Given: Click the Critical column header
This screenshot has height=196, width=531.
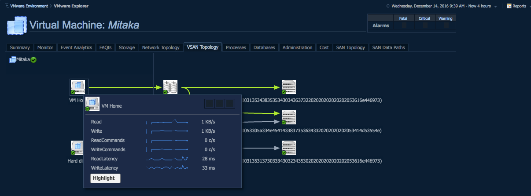Looking at the screenshot, I should (x=424, y=18).
